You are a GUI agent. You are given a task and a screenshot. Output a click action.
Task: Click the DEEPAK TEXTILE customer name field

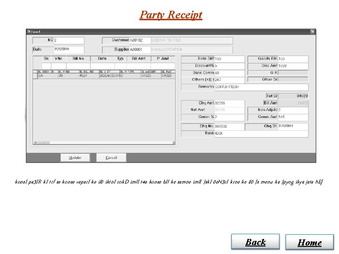[192, 40]
